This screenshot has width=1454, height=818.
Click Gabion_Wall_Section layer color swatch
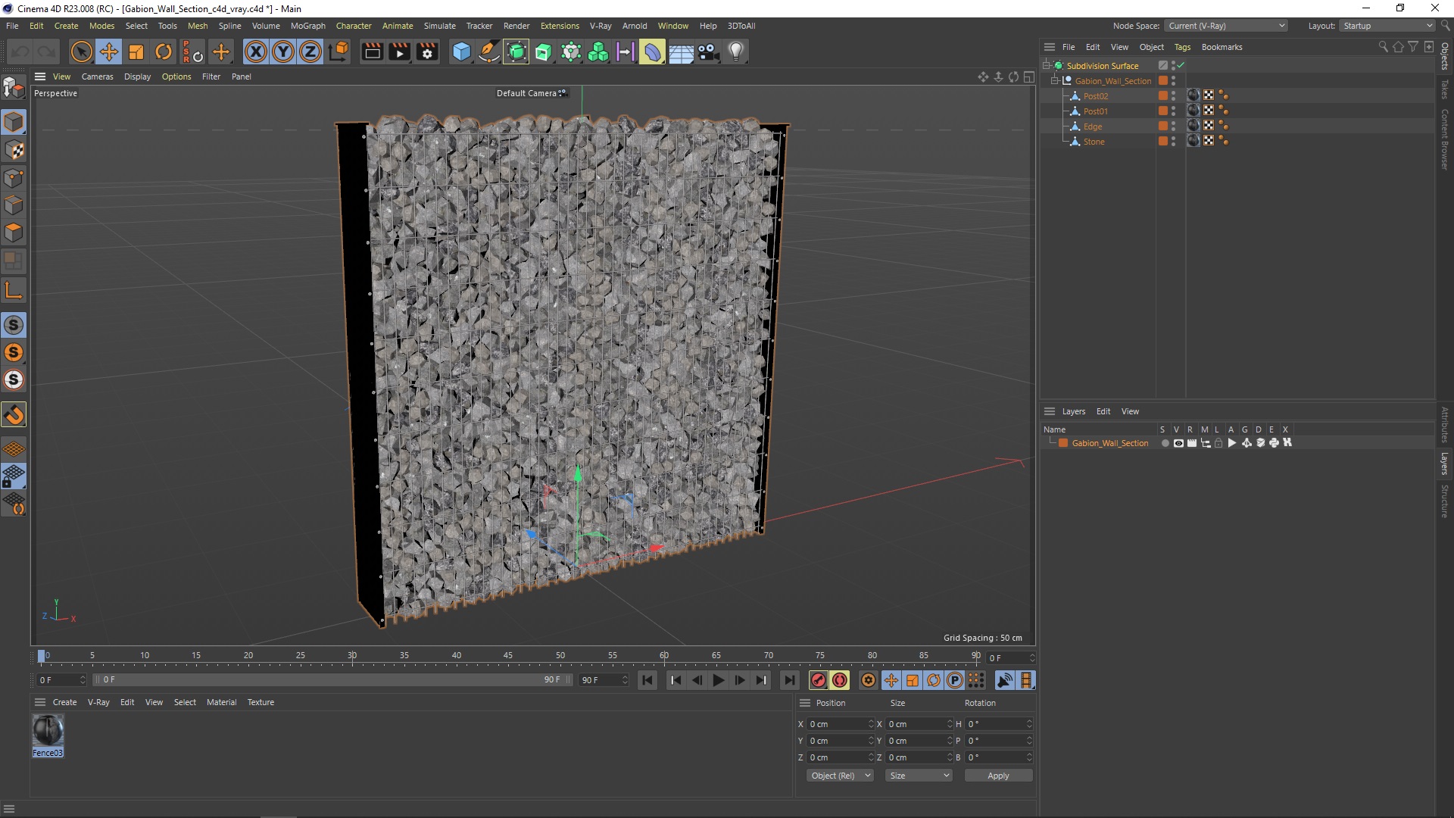[x=1063, y=443]
